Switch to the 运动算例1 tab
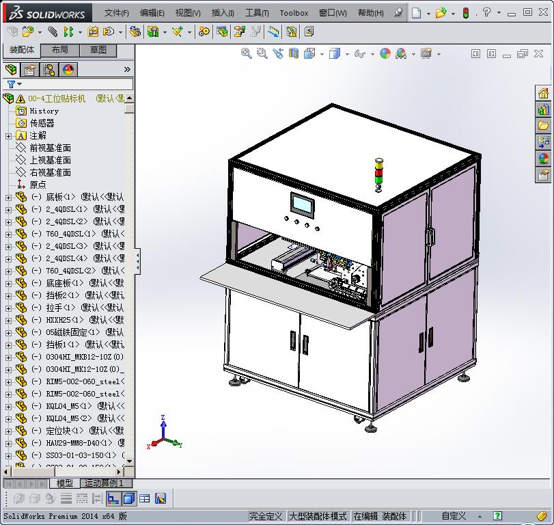 [104, 483]
